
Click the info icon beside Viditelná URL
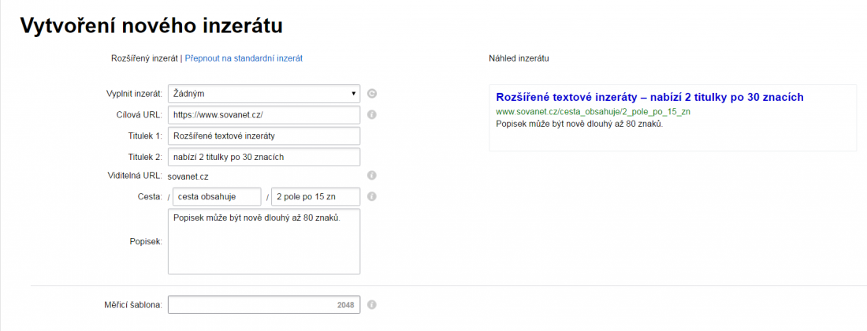372,176
